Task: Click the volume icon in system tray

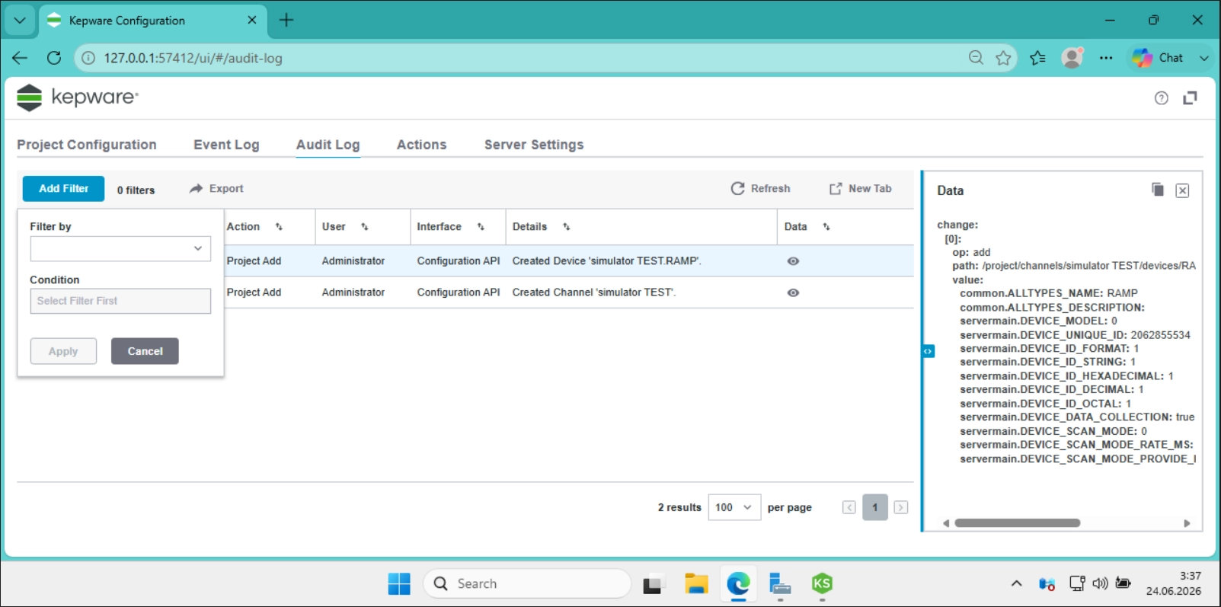Action: pyautogui.click(x=1100, y=584)
